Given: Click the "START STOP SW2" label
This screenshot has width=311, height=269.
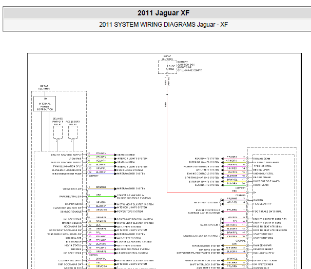Looking at the screenshot, I should [263, 238].
